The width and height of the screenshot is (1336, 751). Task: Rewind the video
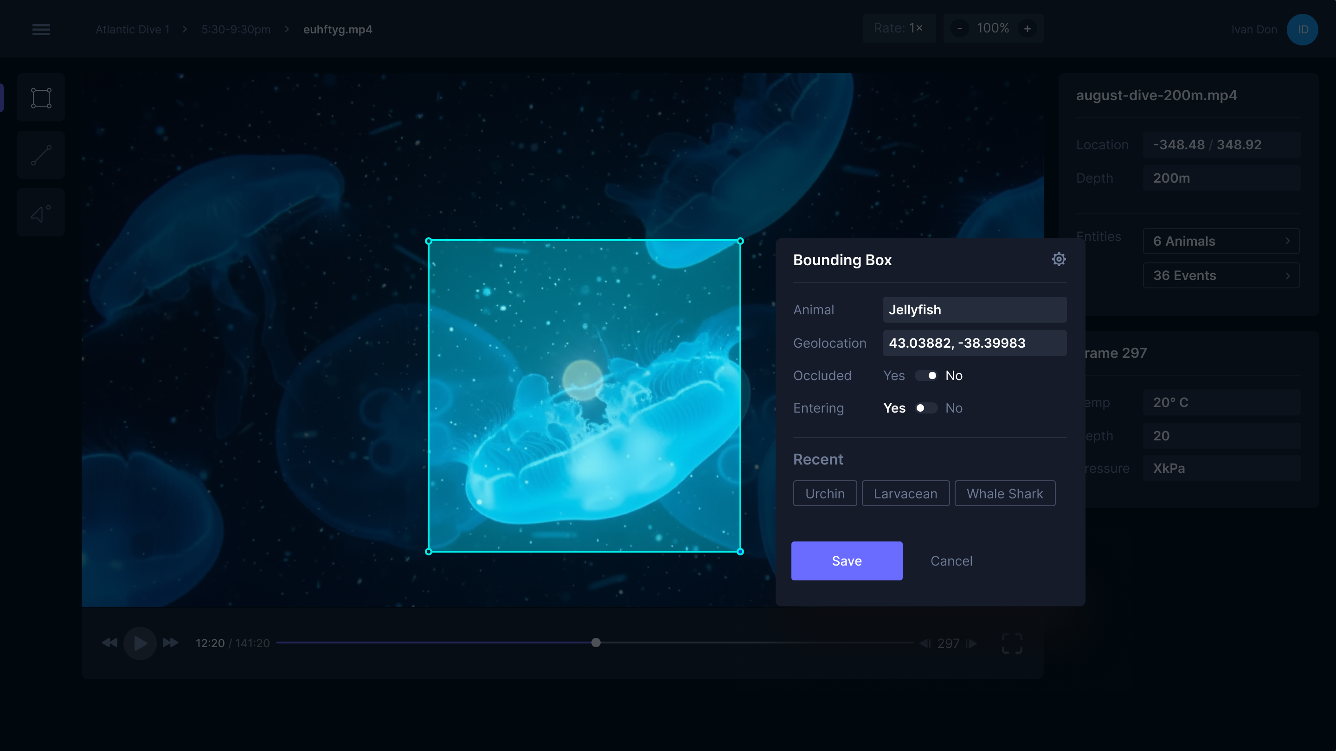tap(109, 643)
